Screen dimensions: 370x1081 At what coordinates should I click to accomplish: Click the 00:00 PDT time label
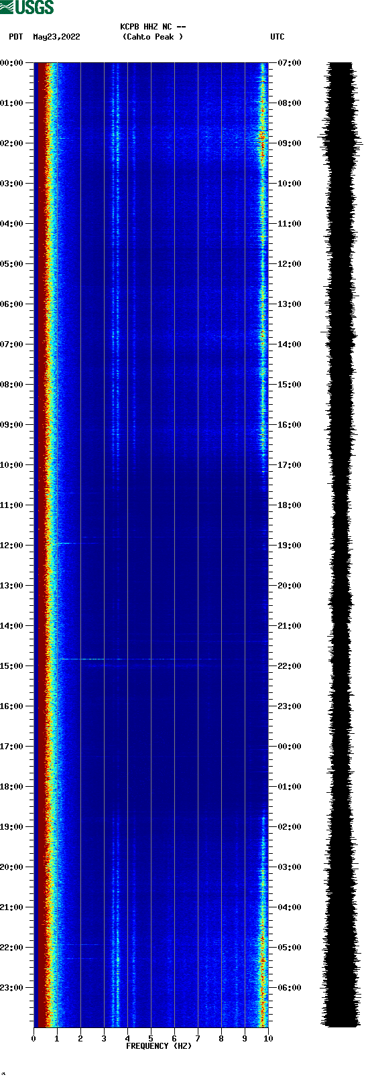tap(12, 63)
